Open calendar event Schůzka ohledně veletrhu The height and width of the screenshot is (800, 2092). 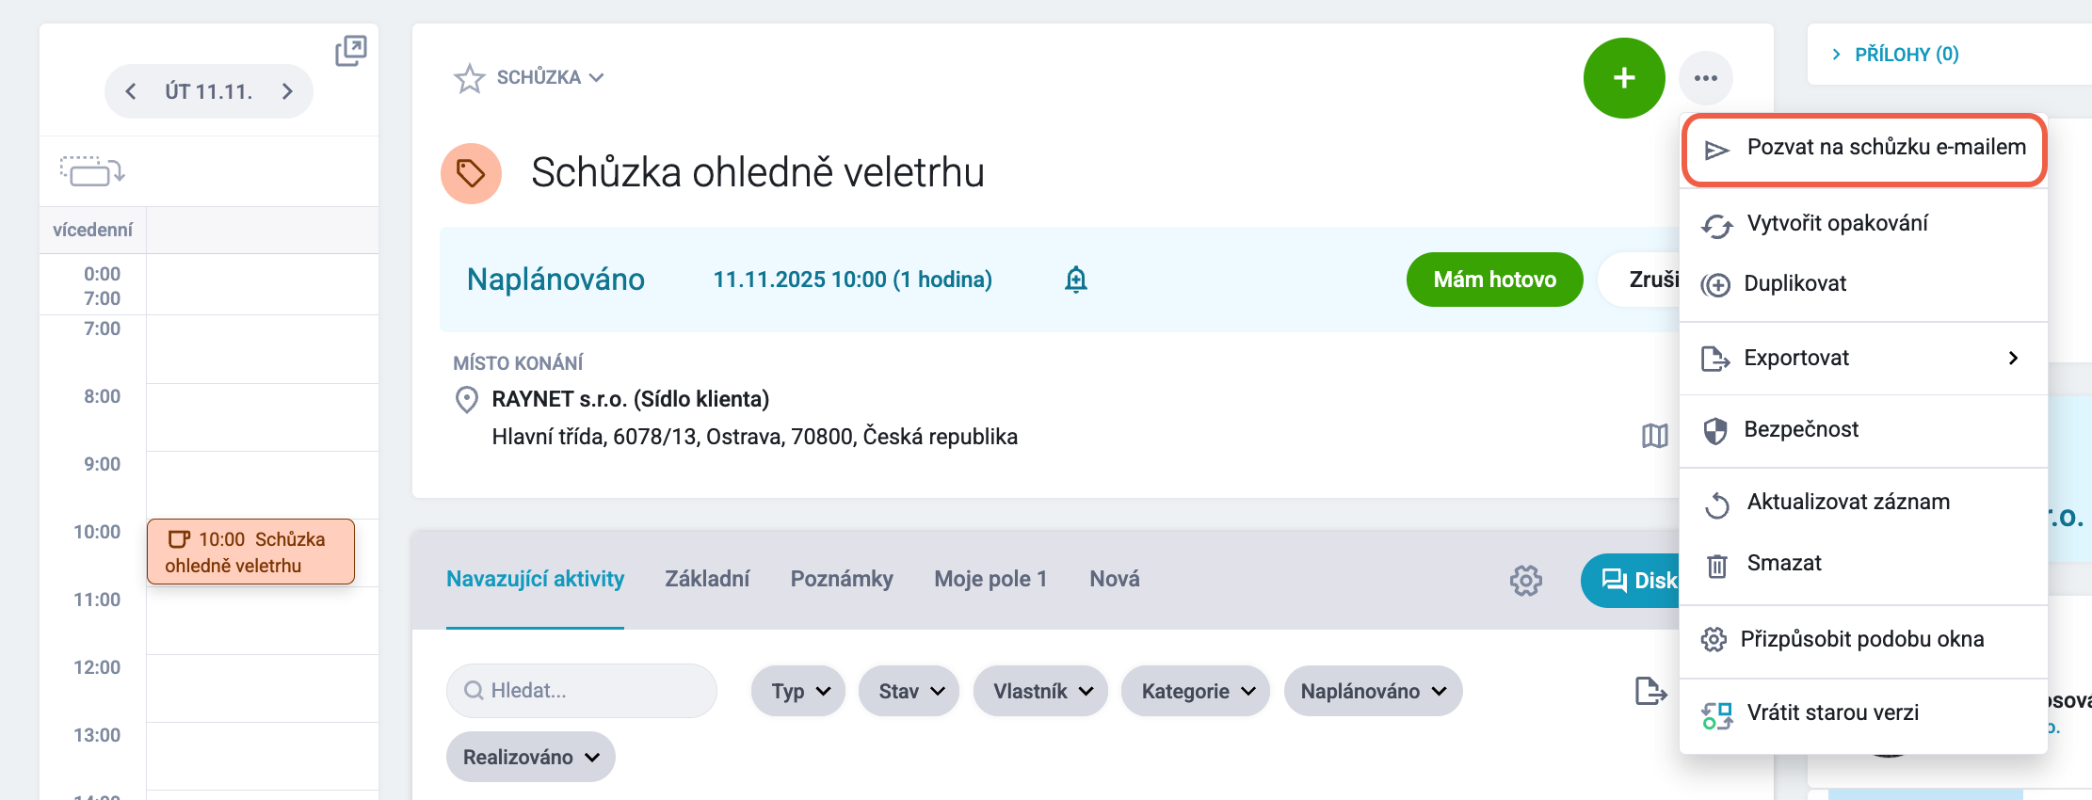[x=250, y=552]
